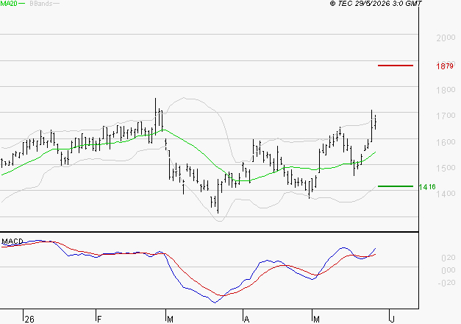Click the second M (May) month label
The image size is (461, 324).
[x=316, y=320]
